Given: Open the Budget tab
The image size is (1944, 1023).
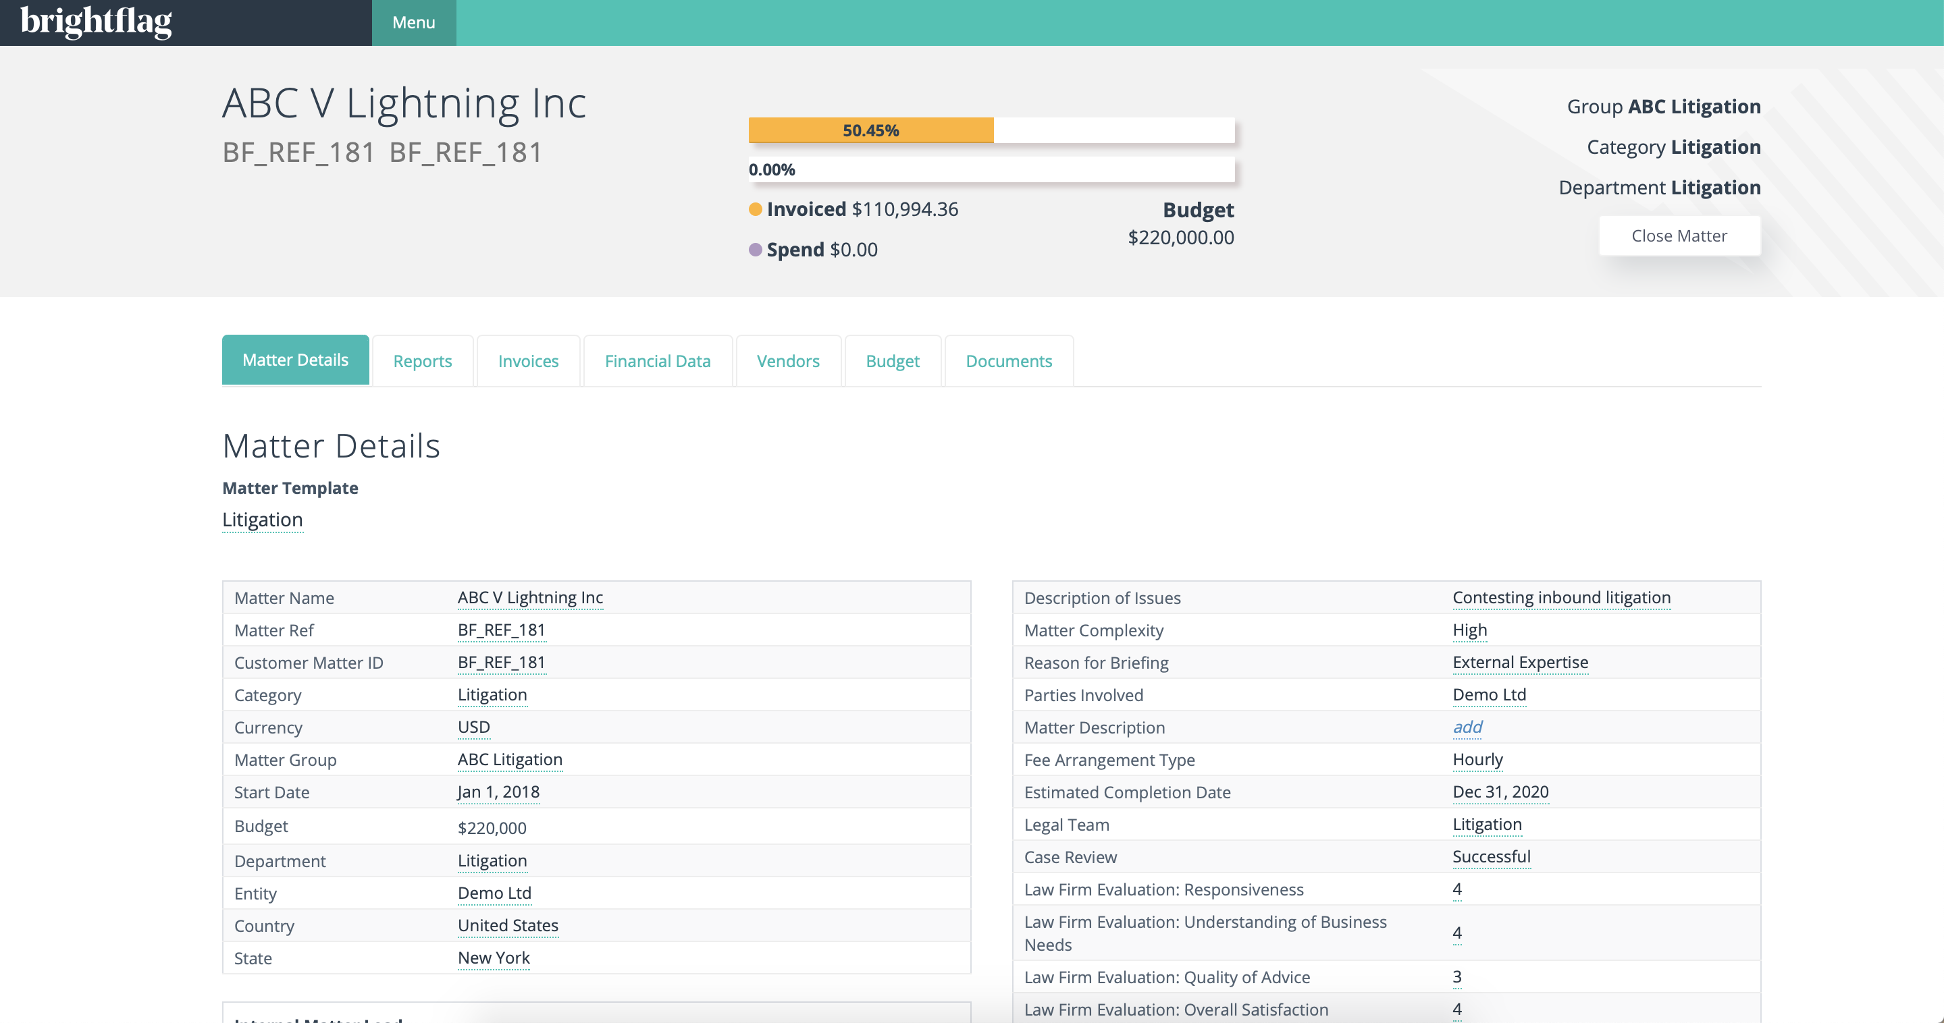Looking at the screenshot, I should (893, 360).
